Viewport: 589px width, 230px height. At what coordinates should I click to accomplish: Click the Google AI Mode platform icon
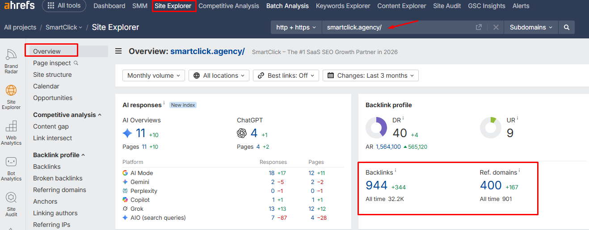(x=125, y=173)
